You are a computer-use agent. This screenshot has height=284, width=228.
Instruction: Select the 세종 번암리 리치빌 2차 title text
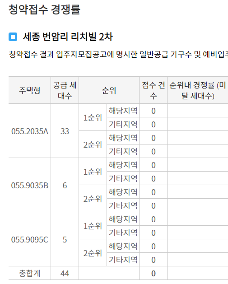click(68, 37)
